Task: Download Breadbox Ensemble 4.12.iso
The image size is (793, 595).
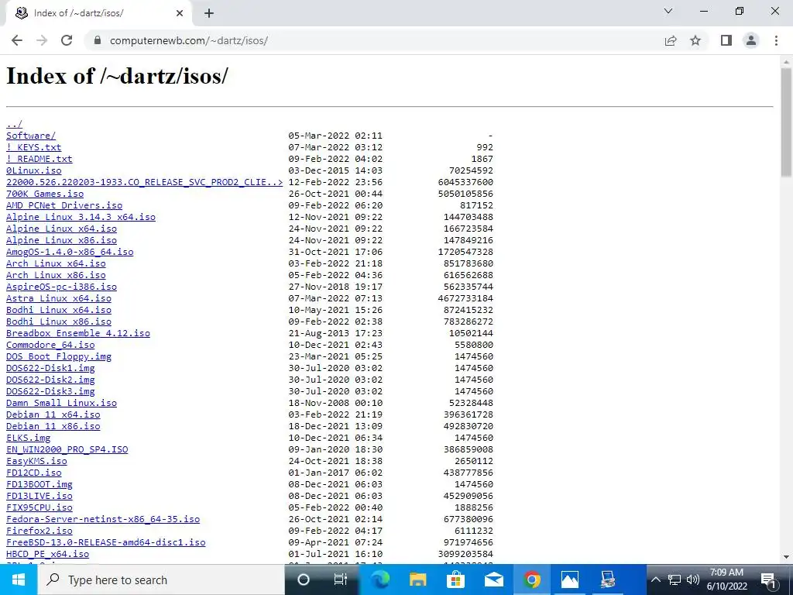Action: pyautogui.click(x=78, y=333)
